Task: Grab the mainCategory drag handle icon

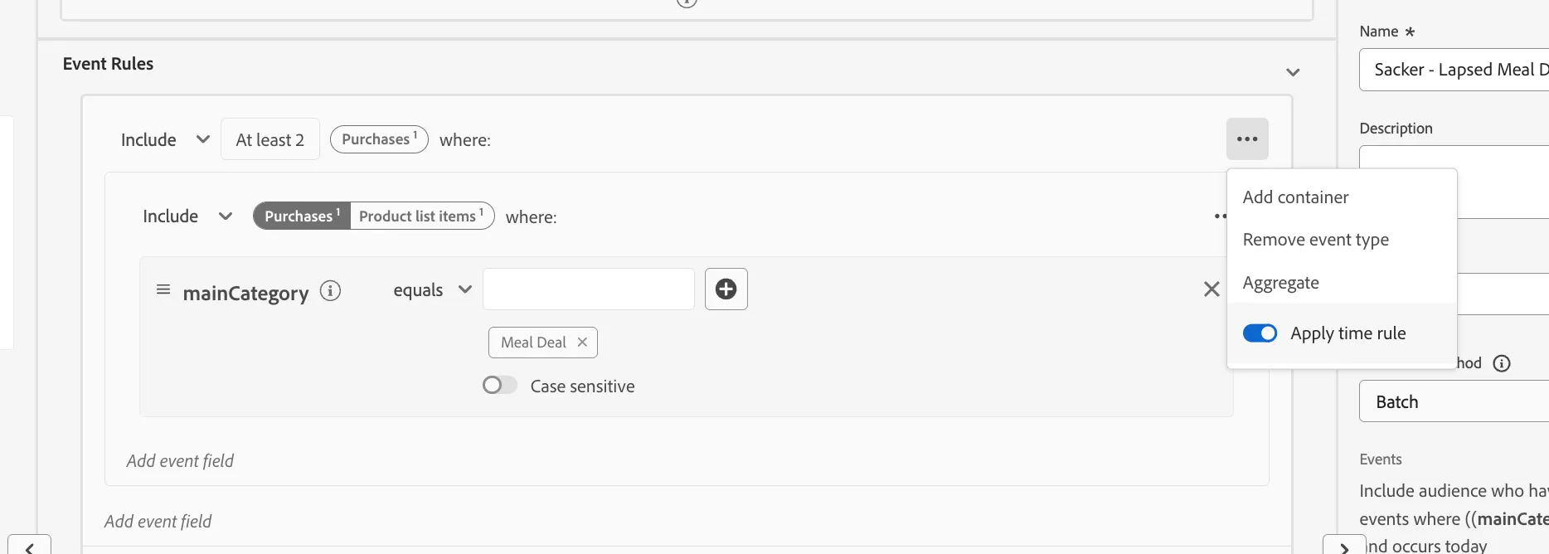Action: [163, 289]
